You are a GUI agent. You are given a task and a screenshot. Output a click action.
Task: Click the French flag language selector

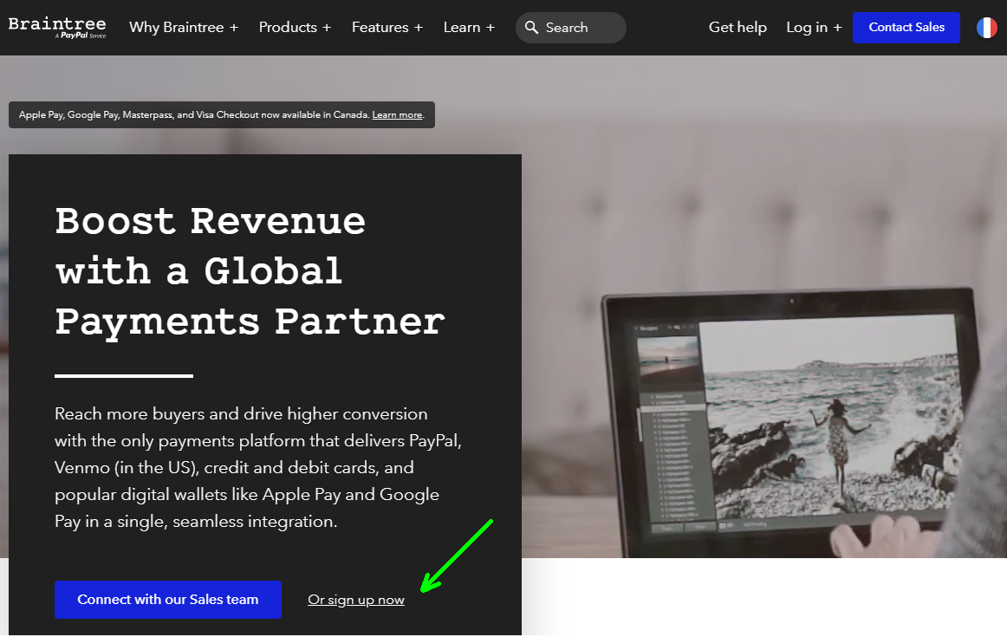(988, 27)
